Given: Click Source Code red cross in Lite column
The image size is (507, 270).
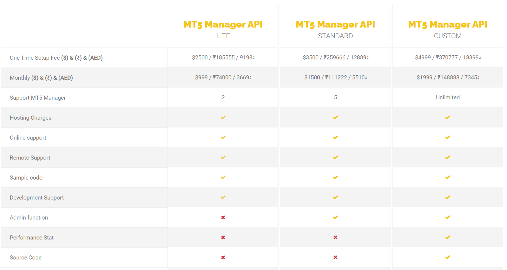Looking at the screenshot, I should pos(223,257).
